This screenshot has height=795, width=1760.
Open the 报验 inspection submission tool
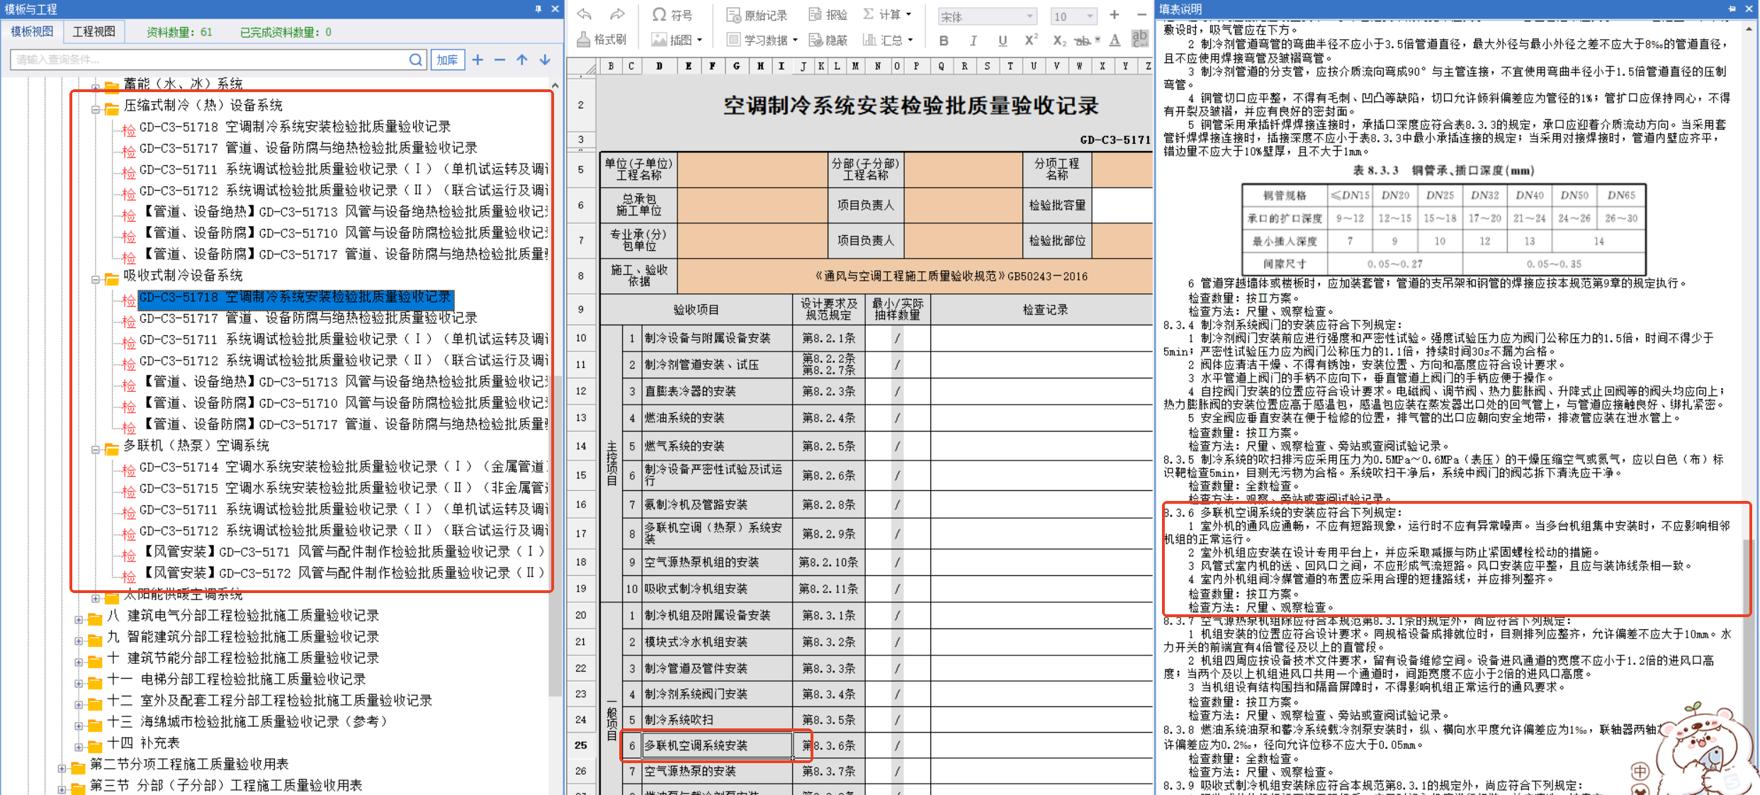click(x=828, y=15)
